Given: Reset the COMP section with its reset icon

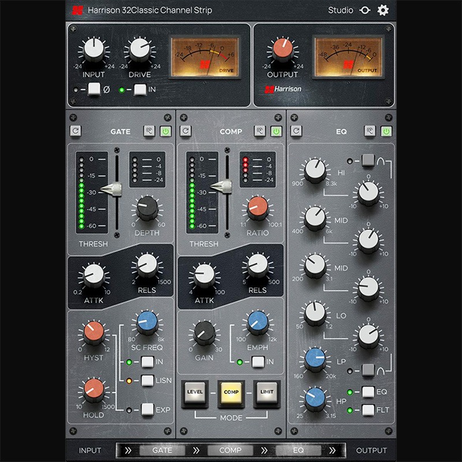Looking at the screenshot, I should point(185,131).
